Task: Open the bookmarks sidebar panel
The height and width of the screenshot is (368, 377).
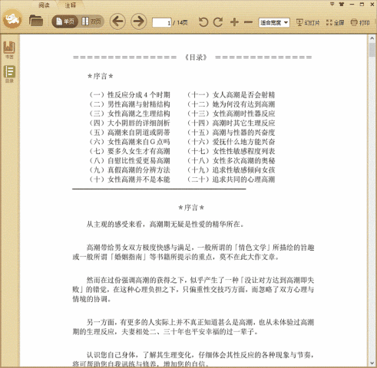Action: pyautogui.click(x=9, y=50)
